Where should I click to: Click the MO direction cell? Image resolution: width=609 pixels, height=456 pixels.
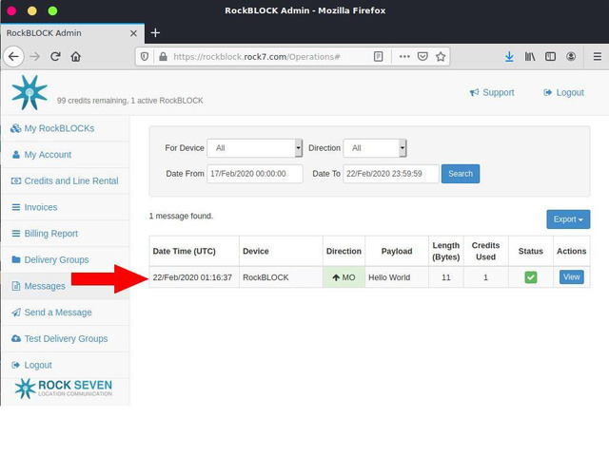click(x=344, y=277)
